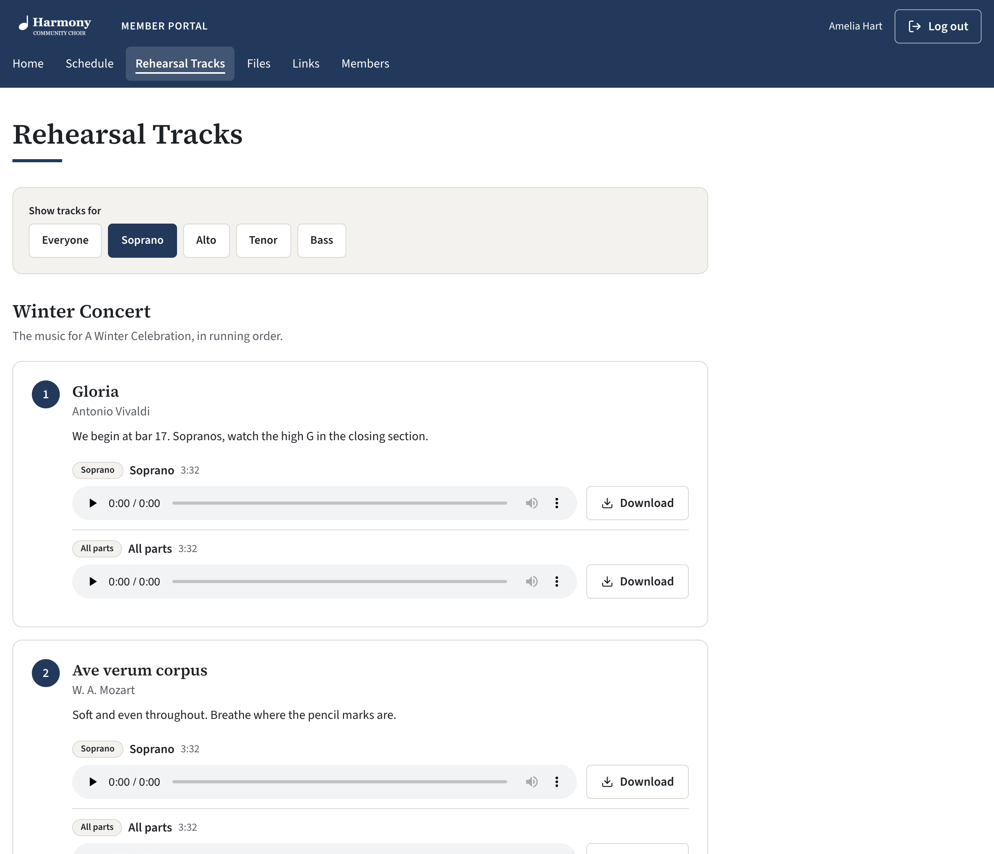Open the Links page

(x=306, y=63)
